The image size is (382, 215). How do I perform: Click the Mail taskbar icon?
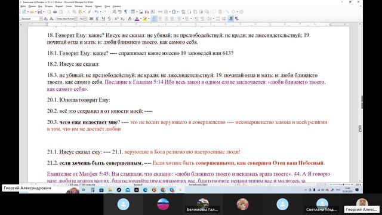click(128, 190)
